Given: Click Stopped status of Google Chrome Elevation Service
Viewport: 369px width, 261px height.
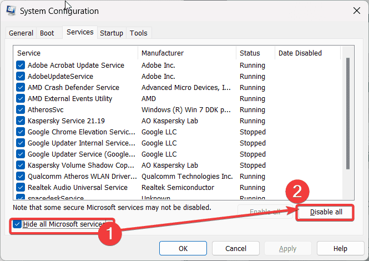Looking at the screenshot, I should (252, 132).
